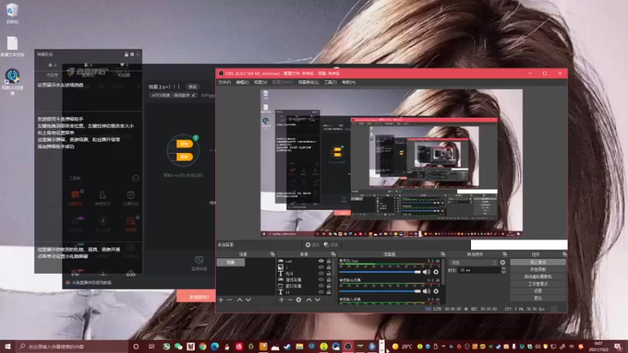Pop out the 来源 dock panel
Image resolution: width=628 pixels, height=353 pixels.
(x=333, y=254)
